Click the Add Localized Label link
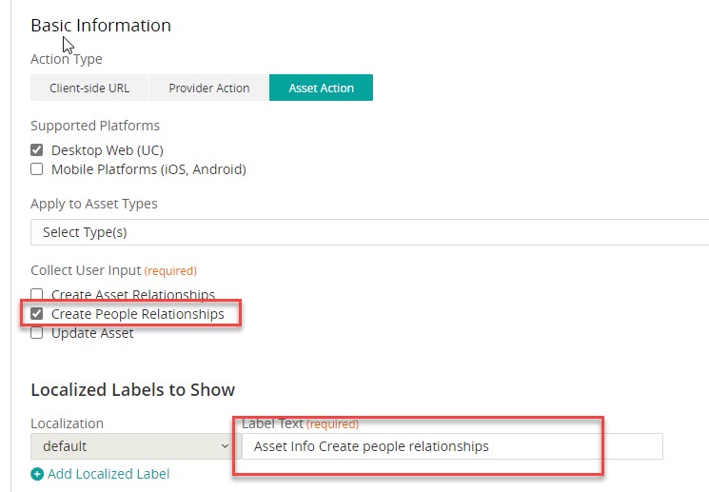Image resolution: width=709 pixels, height=492 pixels. click(108, 474)
